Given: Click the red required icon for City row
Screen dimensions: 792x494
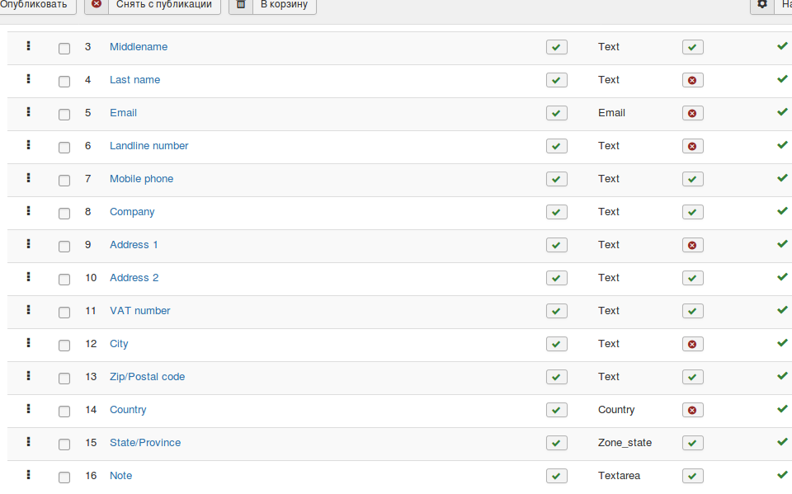Looking at the screenshot, I should point(692,344).
